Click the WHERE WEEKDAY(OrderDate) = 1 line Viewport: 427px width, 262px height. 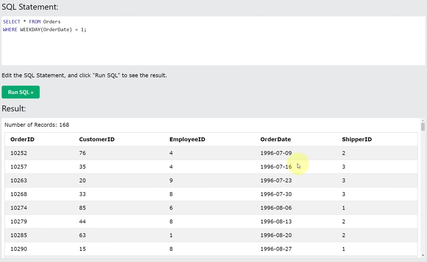point(44,30)
